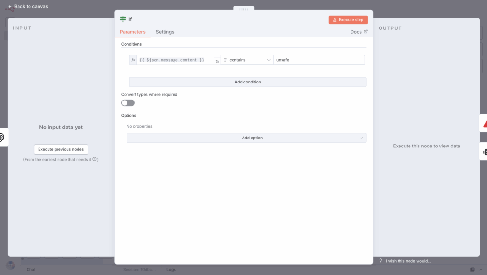
Task: Click the value field containing unsafe
Action: (319, 60)
